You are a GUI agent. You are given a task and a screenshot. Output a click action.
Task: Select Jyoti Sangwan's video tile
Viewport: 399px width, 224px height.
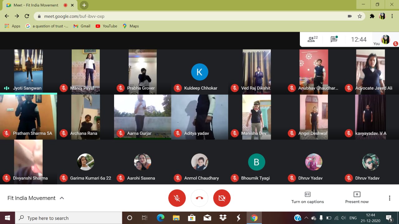coord(28,72)
